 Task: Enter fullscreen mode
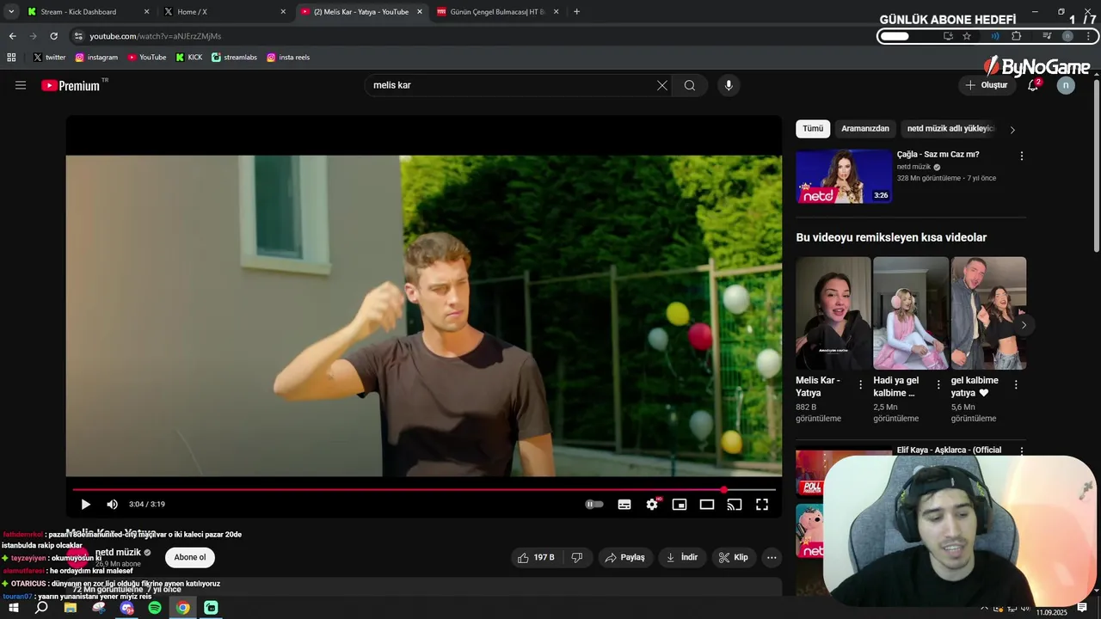pyautogui.click(x=762, y=505)
